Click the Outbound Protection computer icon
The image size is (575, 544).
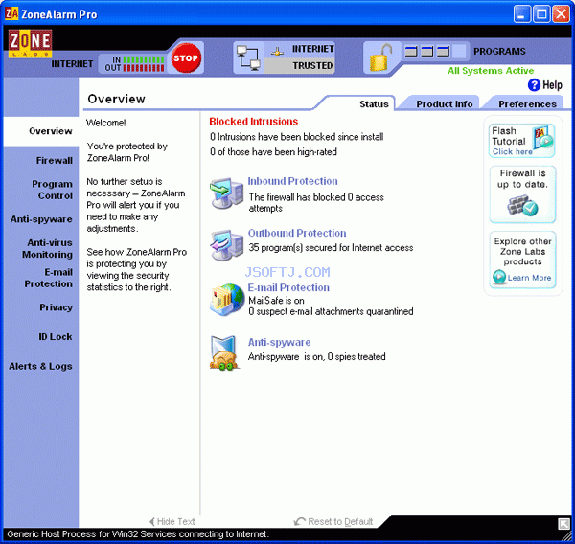click(226, 245)
